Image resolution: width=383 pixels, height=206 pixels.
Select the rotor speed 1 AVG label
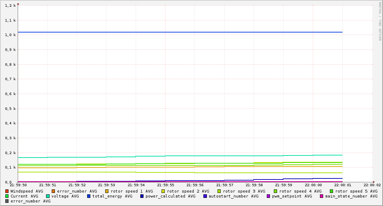[131, 191]
